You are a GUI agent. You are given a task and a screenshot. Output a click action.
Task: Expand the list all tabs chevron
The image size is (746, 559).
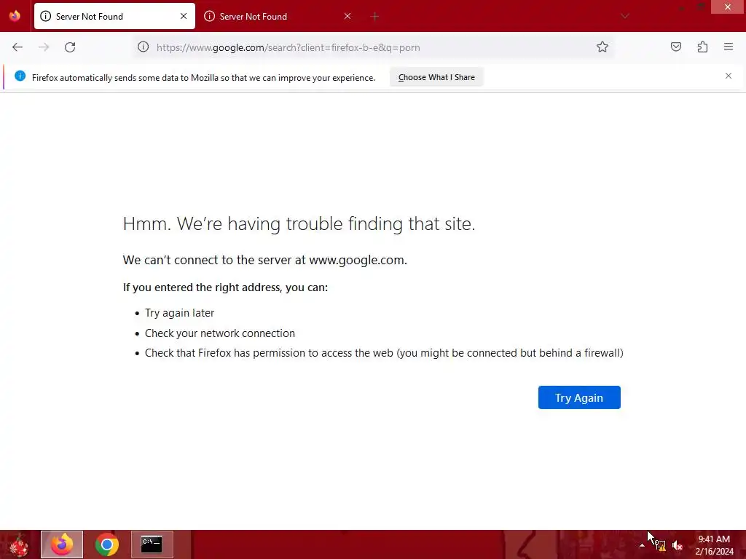pos(624,16)
